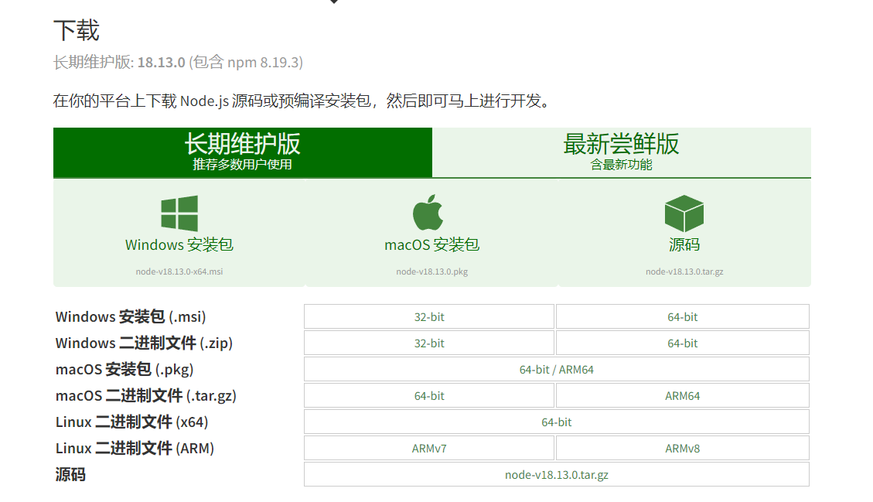Download node-v18.13.0.tar.gz in the 源码 row

click(x=556, y=475)
